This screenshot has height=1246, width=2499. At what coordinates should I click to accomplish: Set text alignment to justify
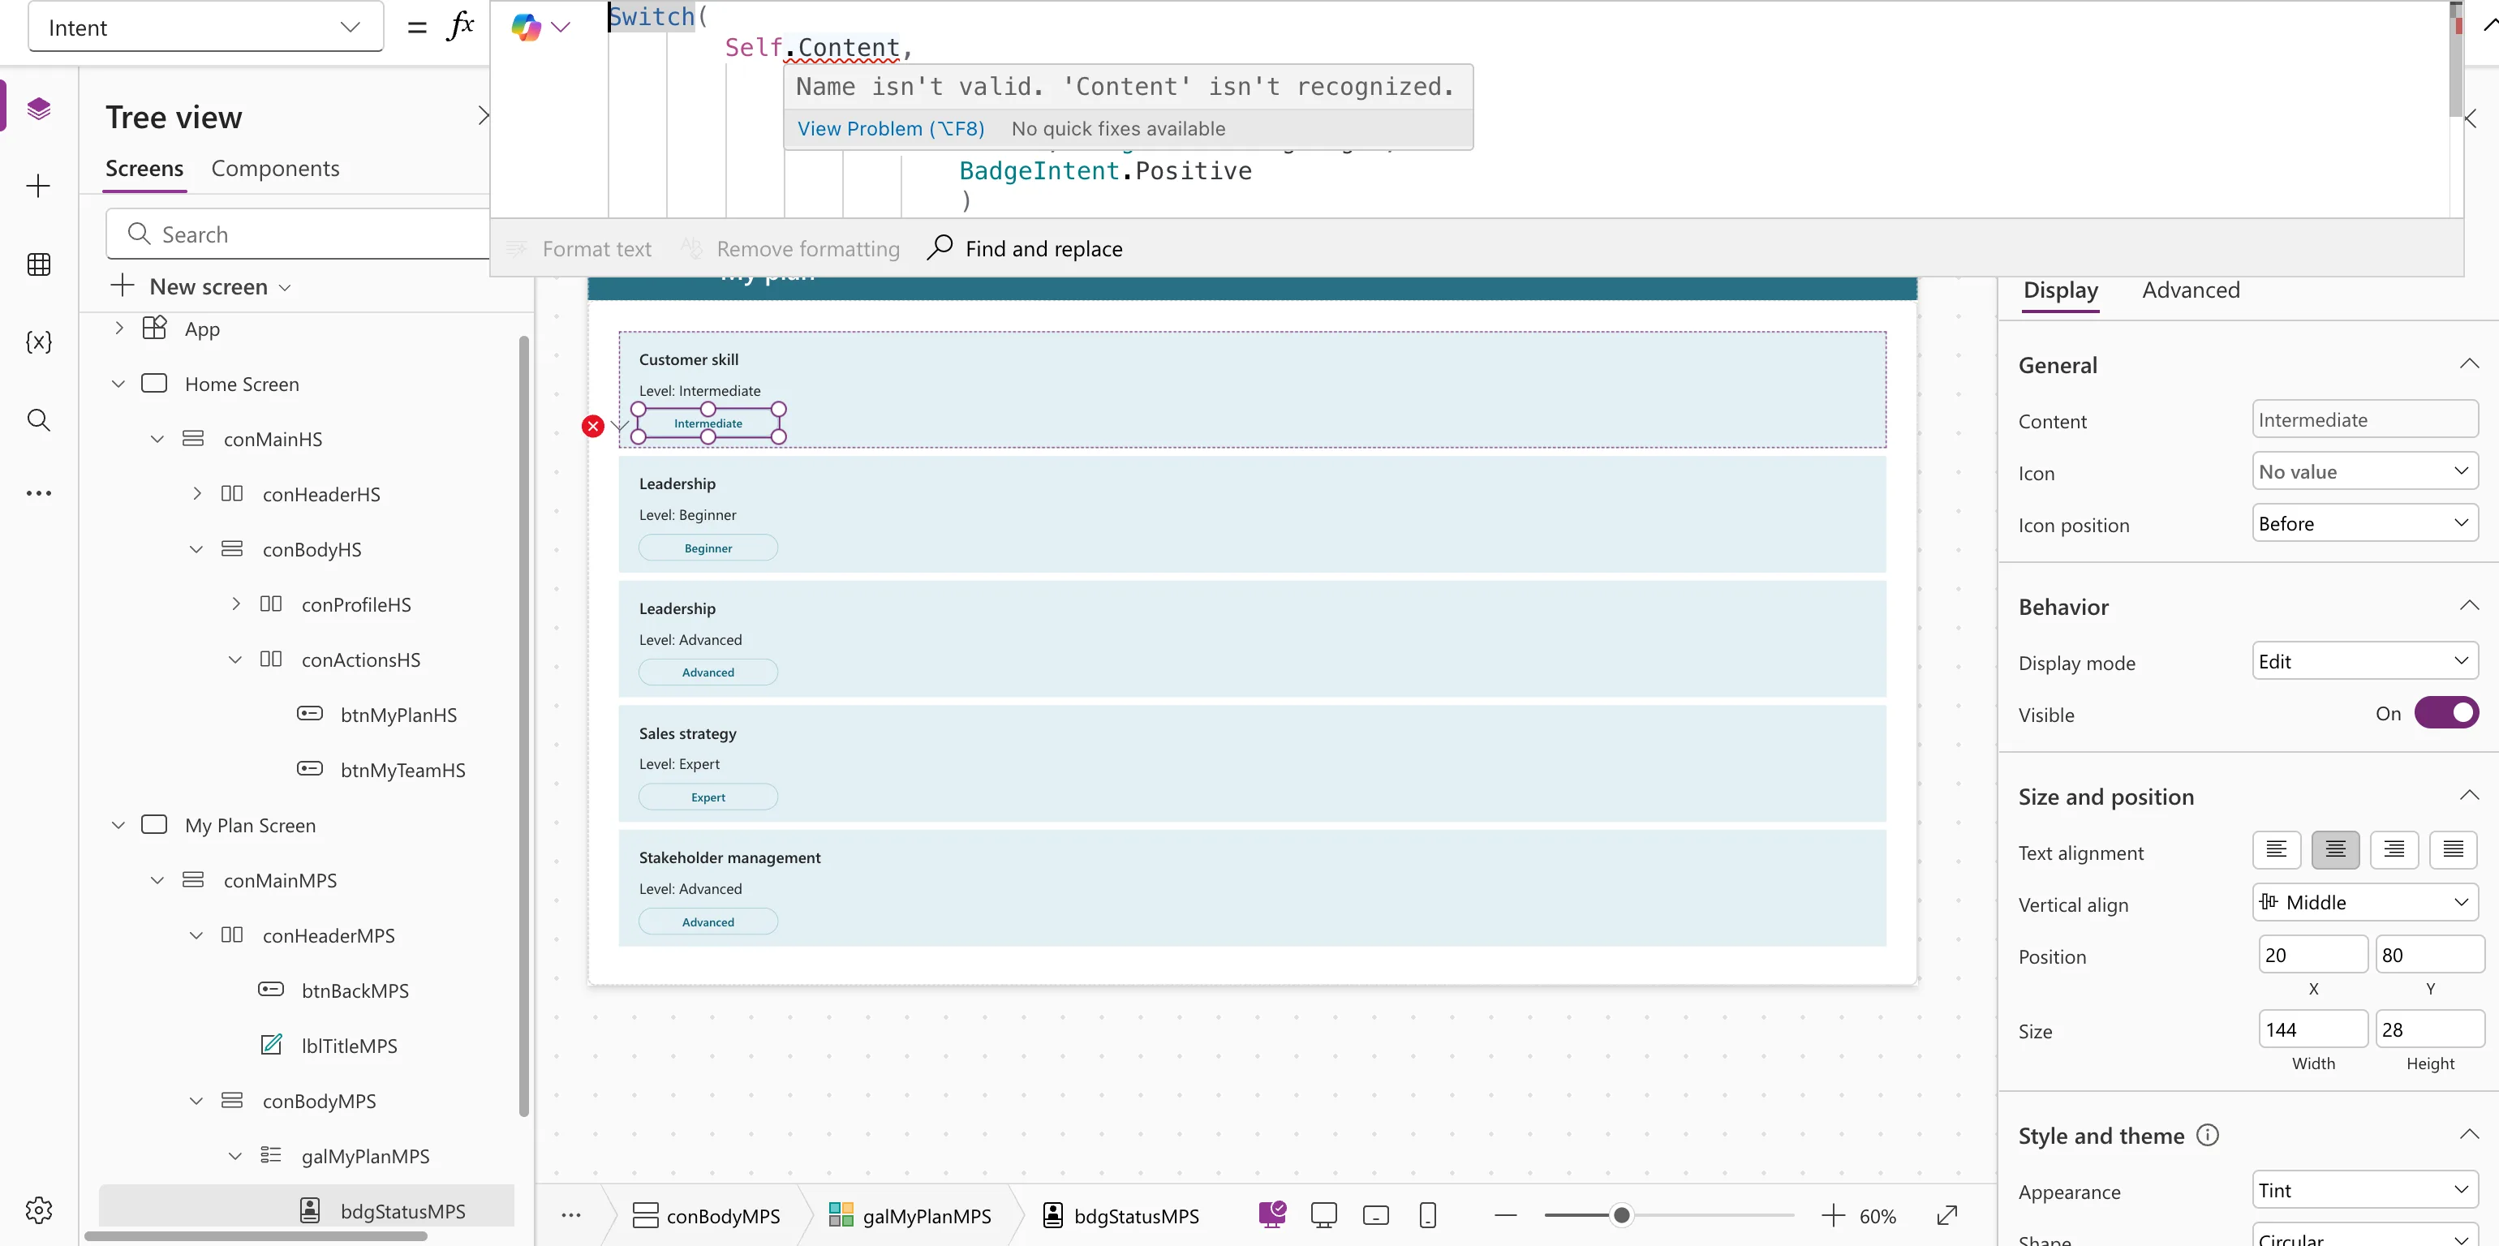tap(2453, 850)
